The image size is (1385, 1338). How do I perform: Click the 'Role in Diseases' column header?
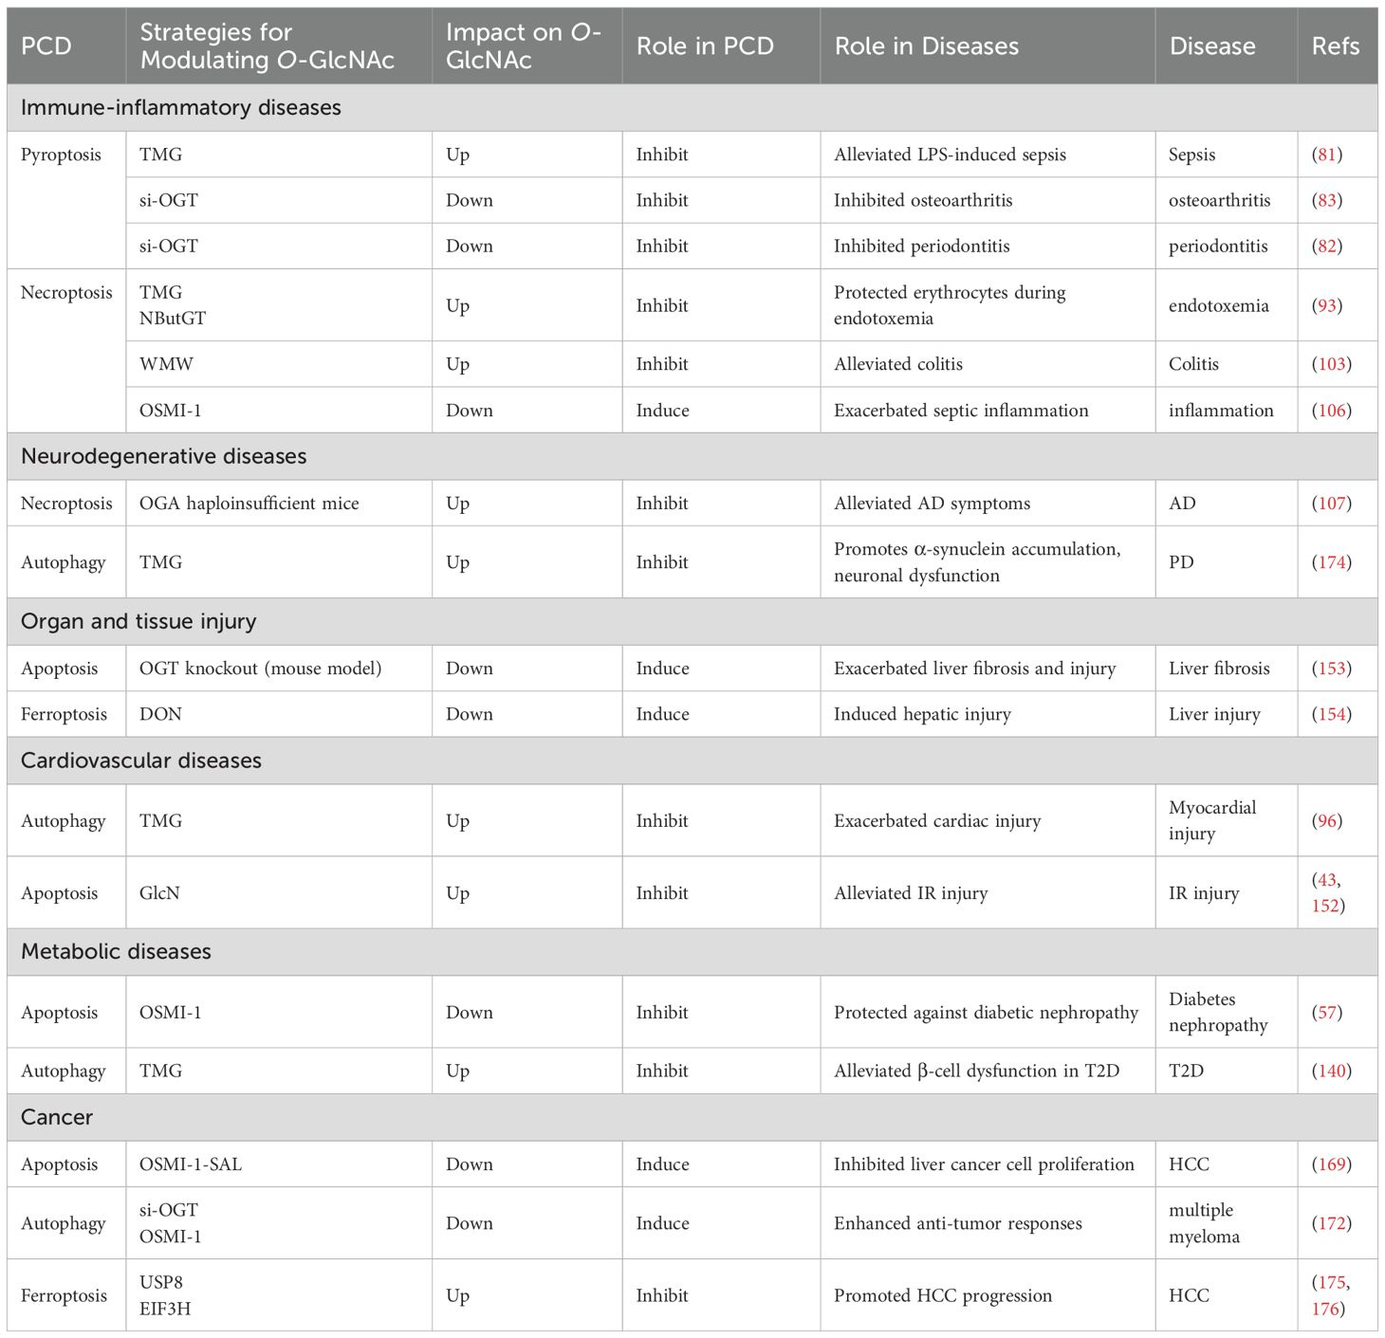click(926, 46)
